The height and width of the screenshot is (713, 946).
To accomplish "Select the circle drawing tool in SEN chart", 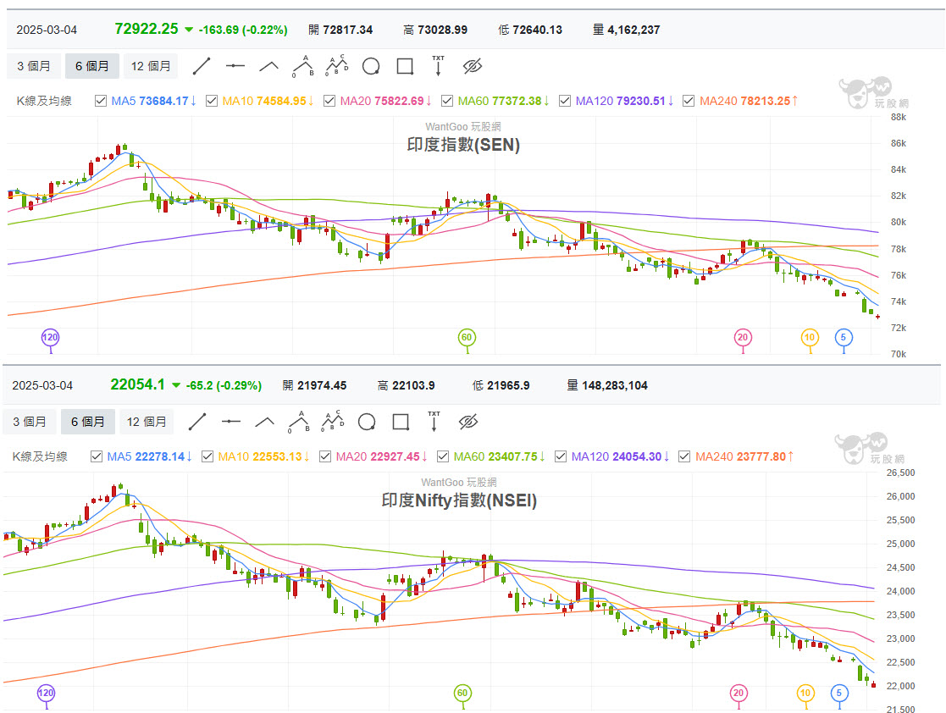I will click(x=370, y=66).
